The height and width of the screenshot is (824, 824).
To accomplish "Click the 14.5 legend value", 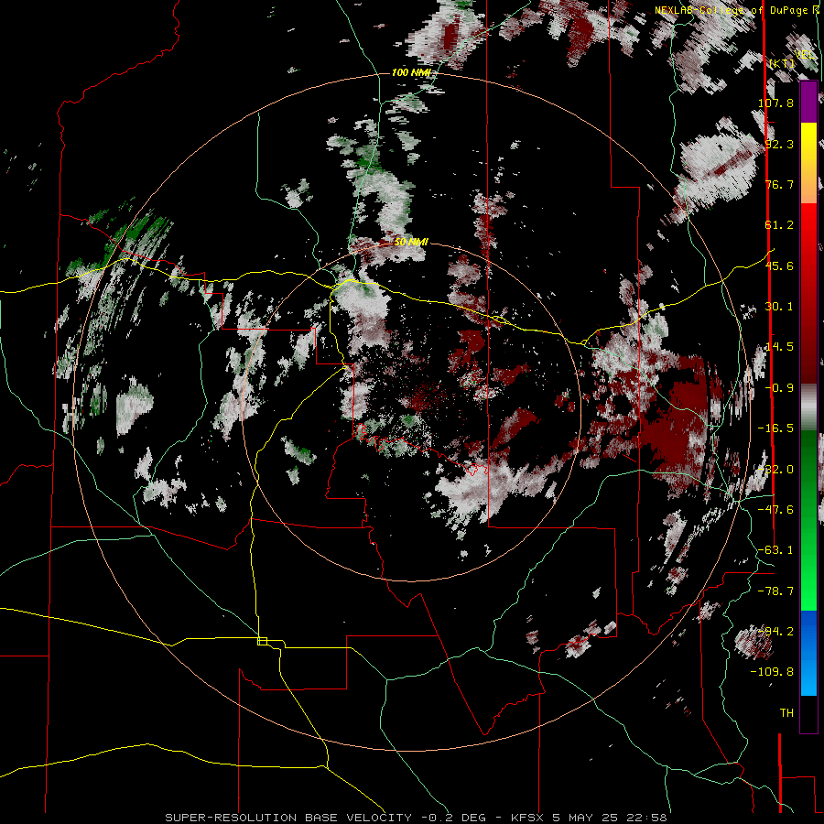I will tap(779, 347).
